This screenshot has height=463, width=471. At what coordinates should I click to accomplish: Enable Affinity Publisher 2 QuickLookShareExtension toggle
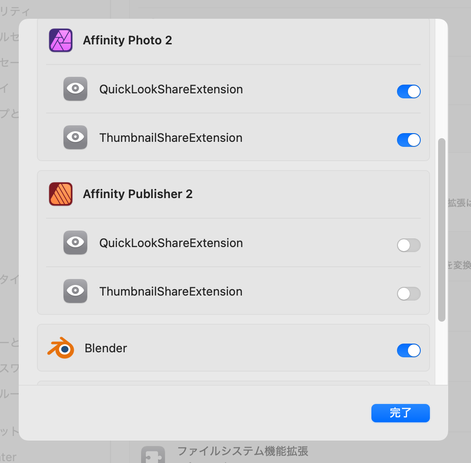(408, 245)
